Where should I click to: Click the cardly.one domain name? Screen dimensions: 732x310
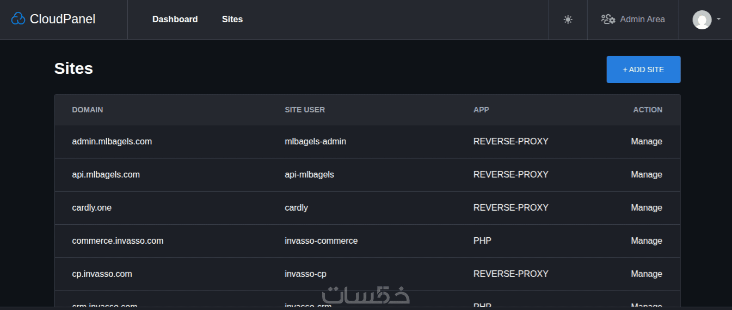(91, 207)
